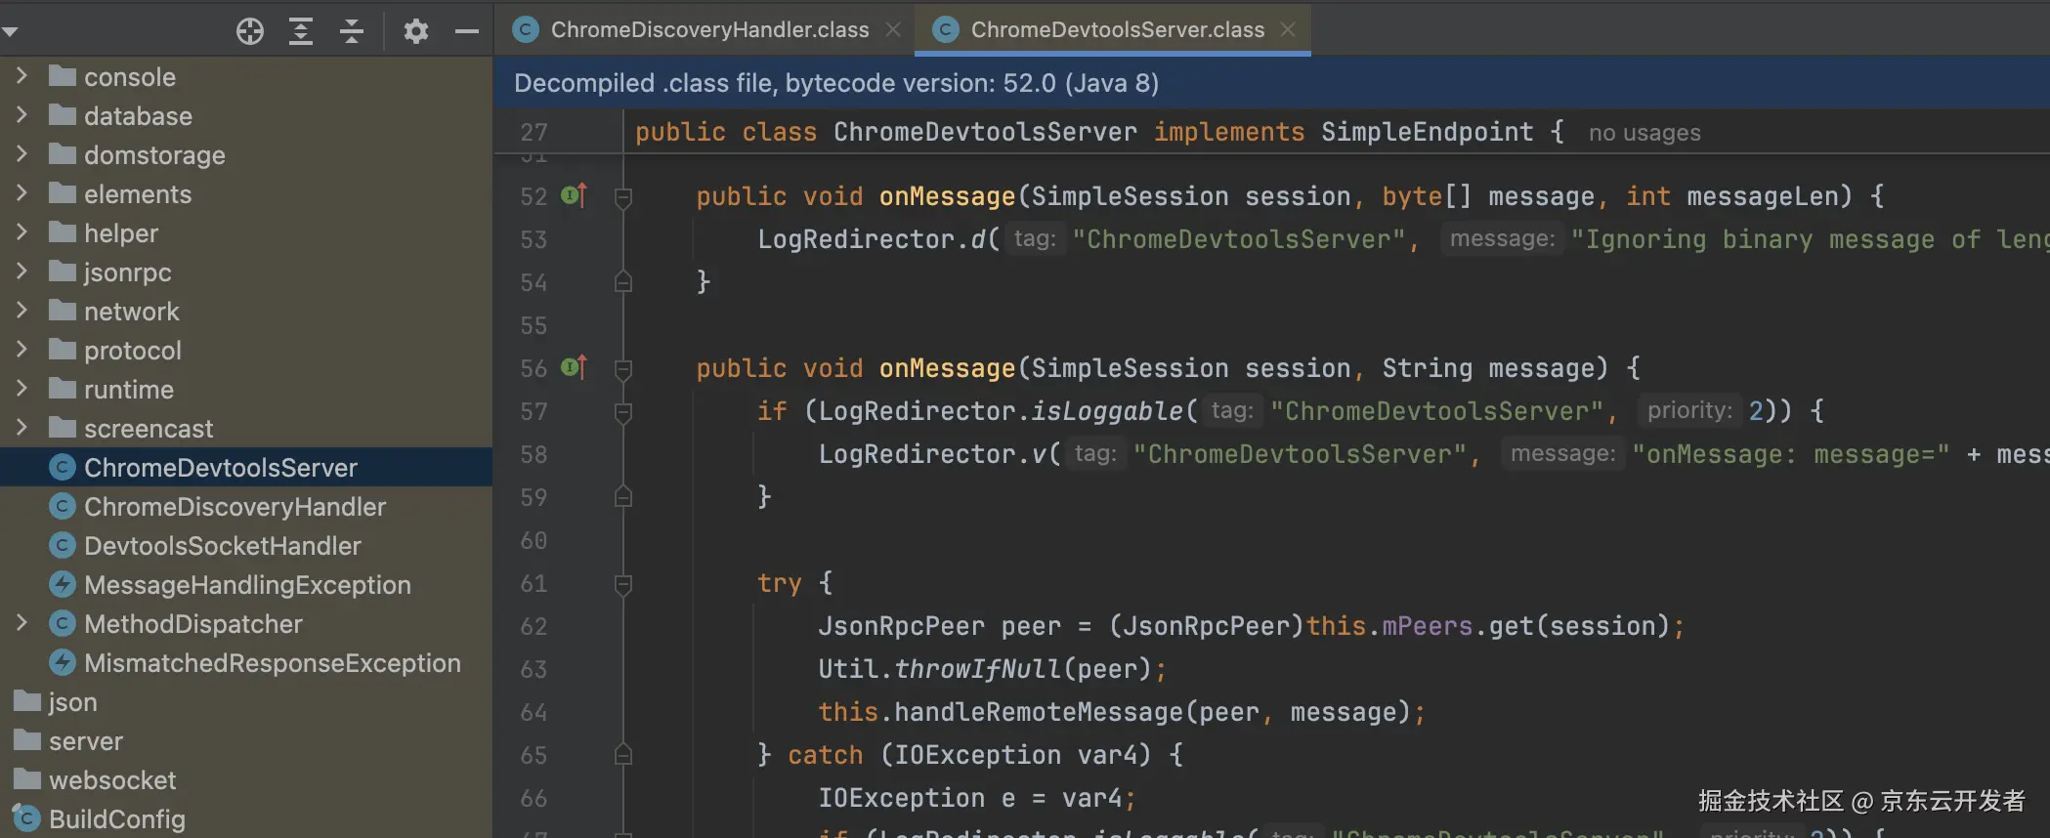2050x838 pixels.
Task: Click the Collapse All icon in project toolbar
Action: point(352,31)
